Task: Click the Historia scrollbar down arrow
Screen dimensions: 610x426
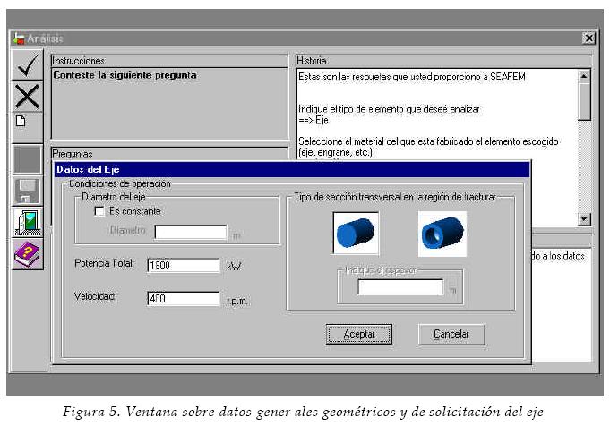Action: [x=584, y=219]
